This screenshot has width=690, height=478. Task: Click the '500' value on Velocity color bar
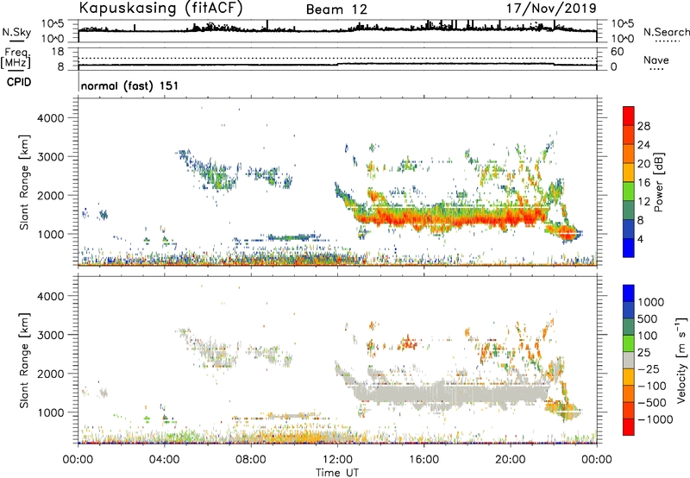[648, 319]
